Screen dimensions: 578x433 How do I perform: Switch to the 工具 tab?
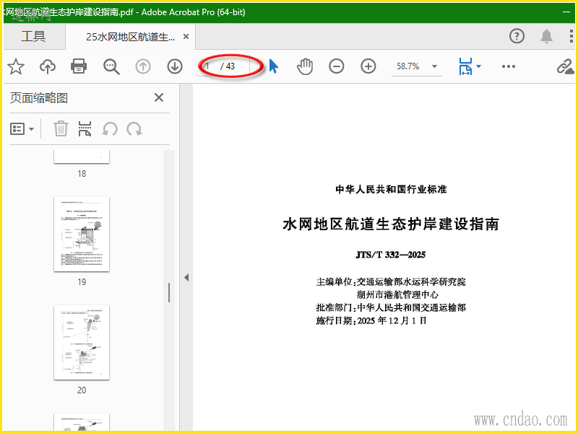click(33, 36)
